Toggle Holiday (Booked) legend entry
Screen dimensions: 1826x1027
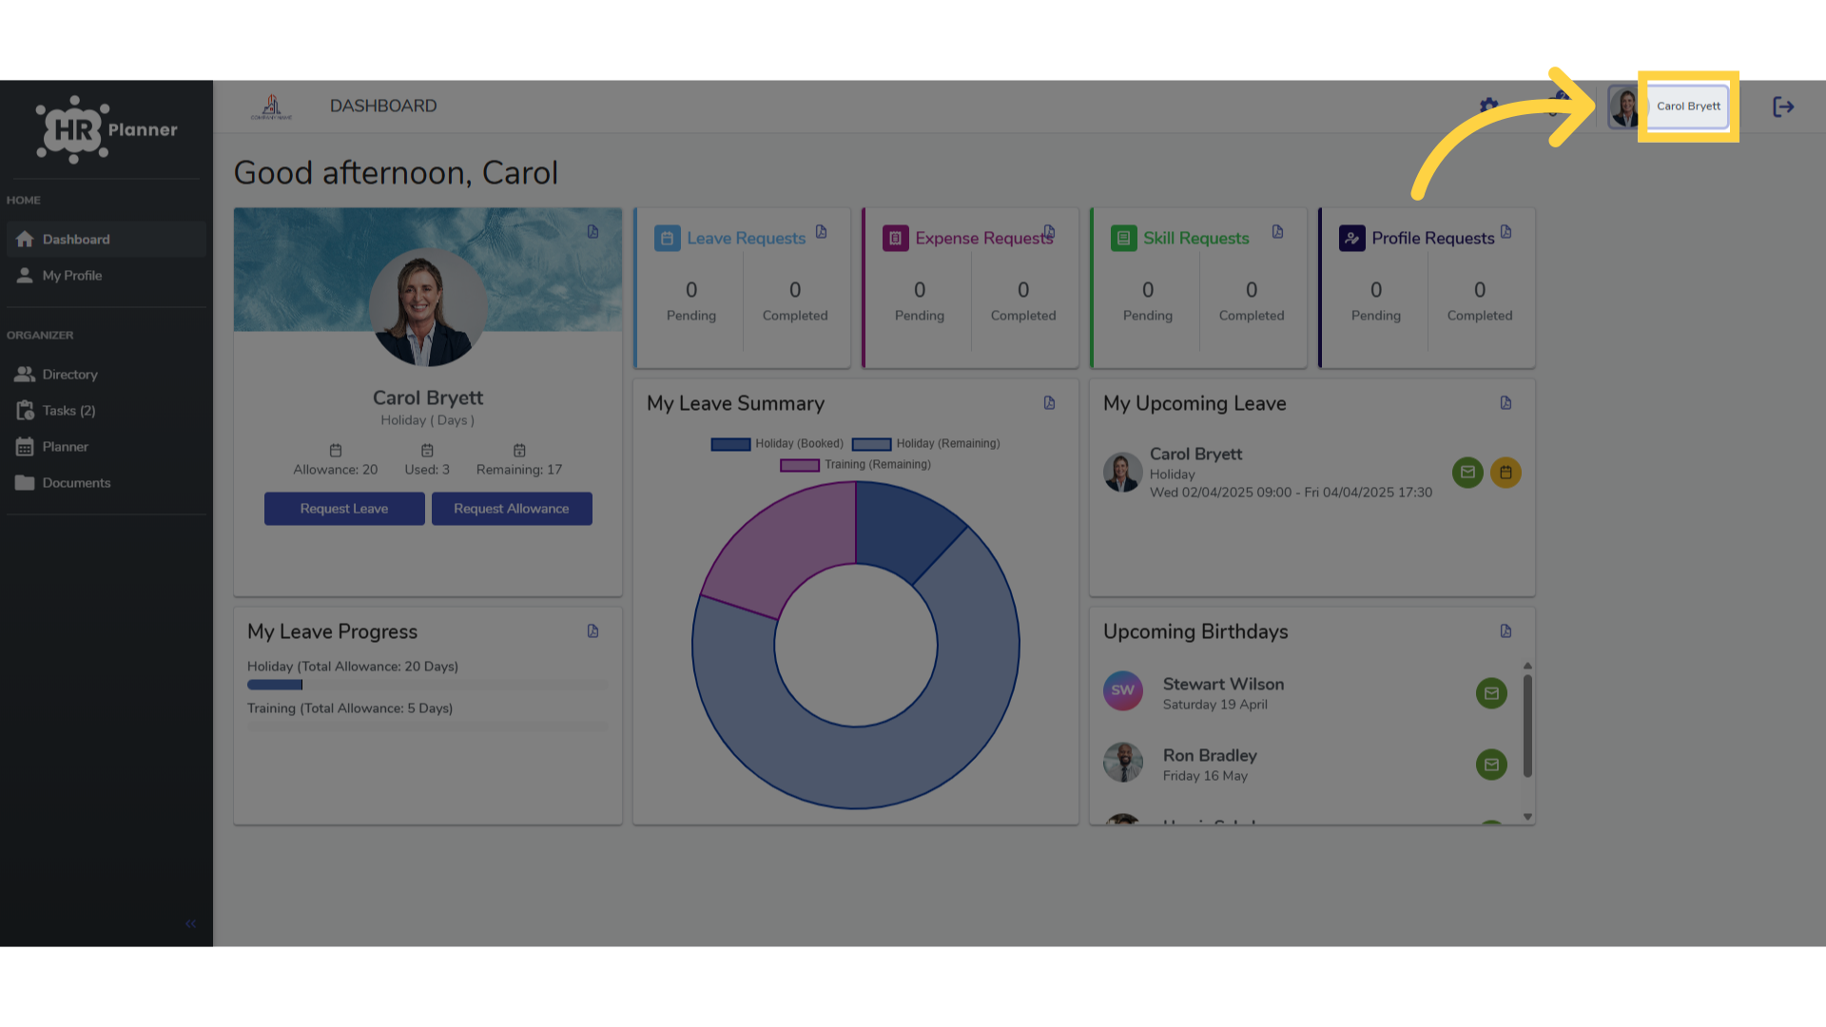pyautogui.click(x=777, y=444)
